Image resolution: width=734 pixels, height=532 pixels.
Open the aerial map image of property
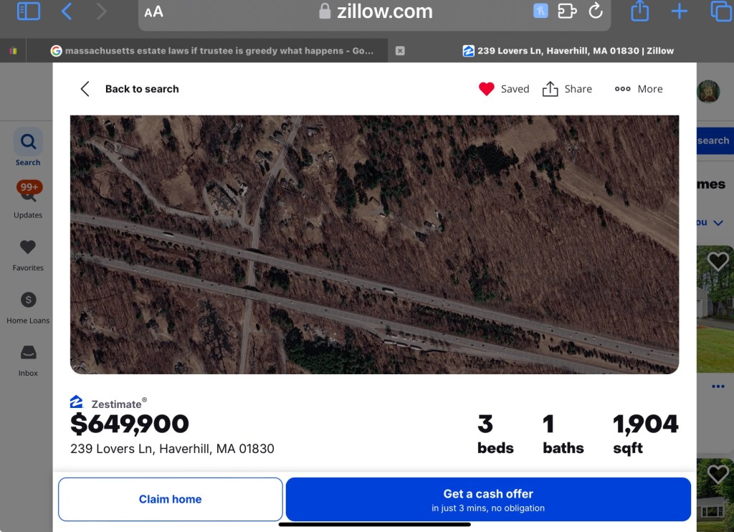point(374,244)
